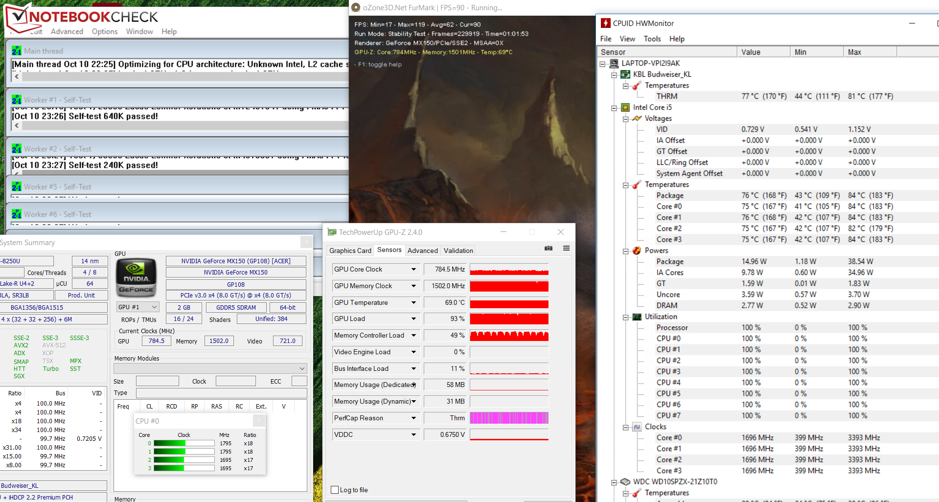Click the GPU Load history graph
This screenshot has width=939, height=502.
coord(509,319)
